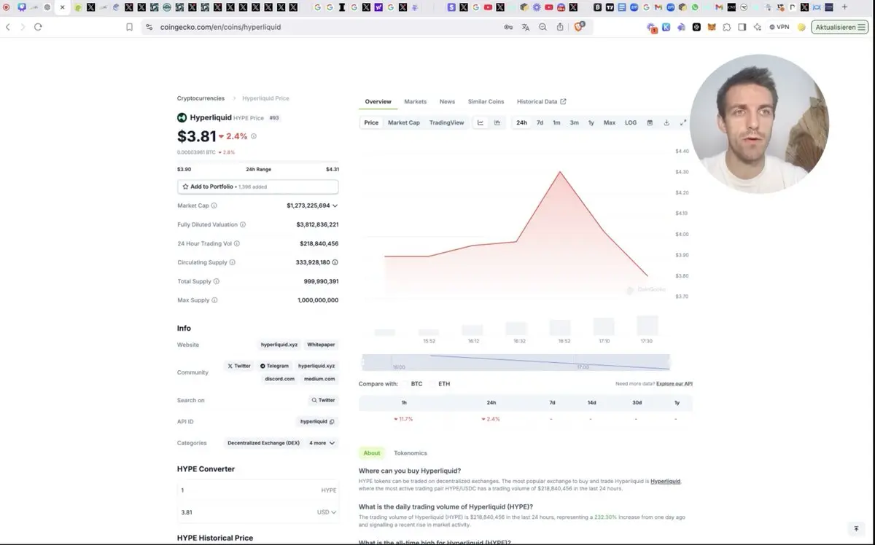
Task: Click info icon beside Max Supply
Action: (x=214, y=300)
